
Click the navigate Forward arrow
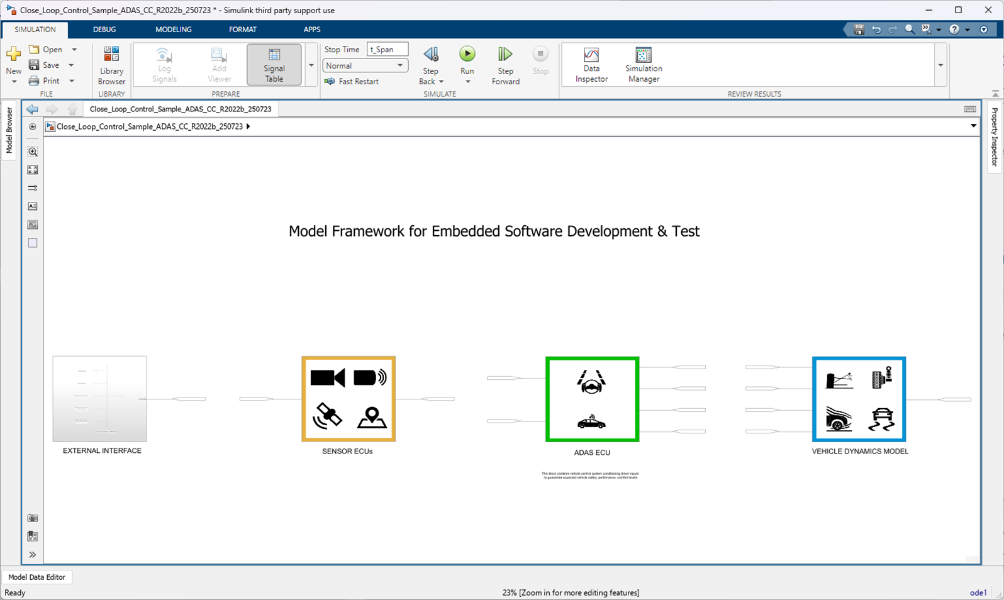[52, 109]
